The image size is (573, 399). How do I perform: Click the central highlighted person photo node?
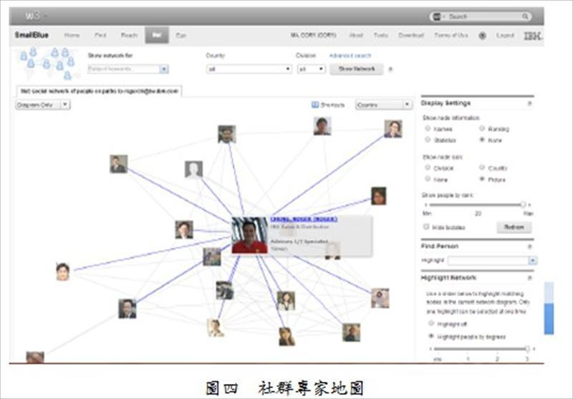pyautogui.click(x=249, y=236)
